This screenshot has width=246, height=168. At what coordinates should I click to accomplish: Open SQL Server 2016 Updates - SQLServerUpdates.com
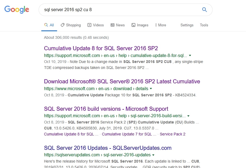point(108,148)
